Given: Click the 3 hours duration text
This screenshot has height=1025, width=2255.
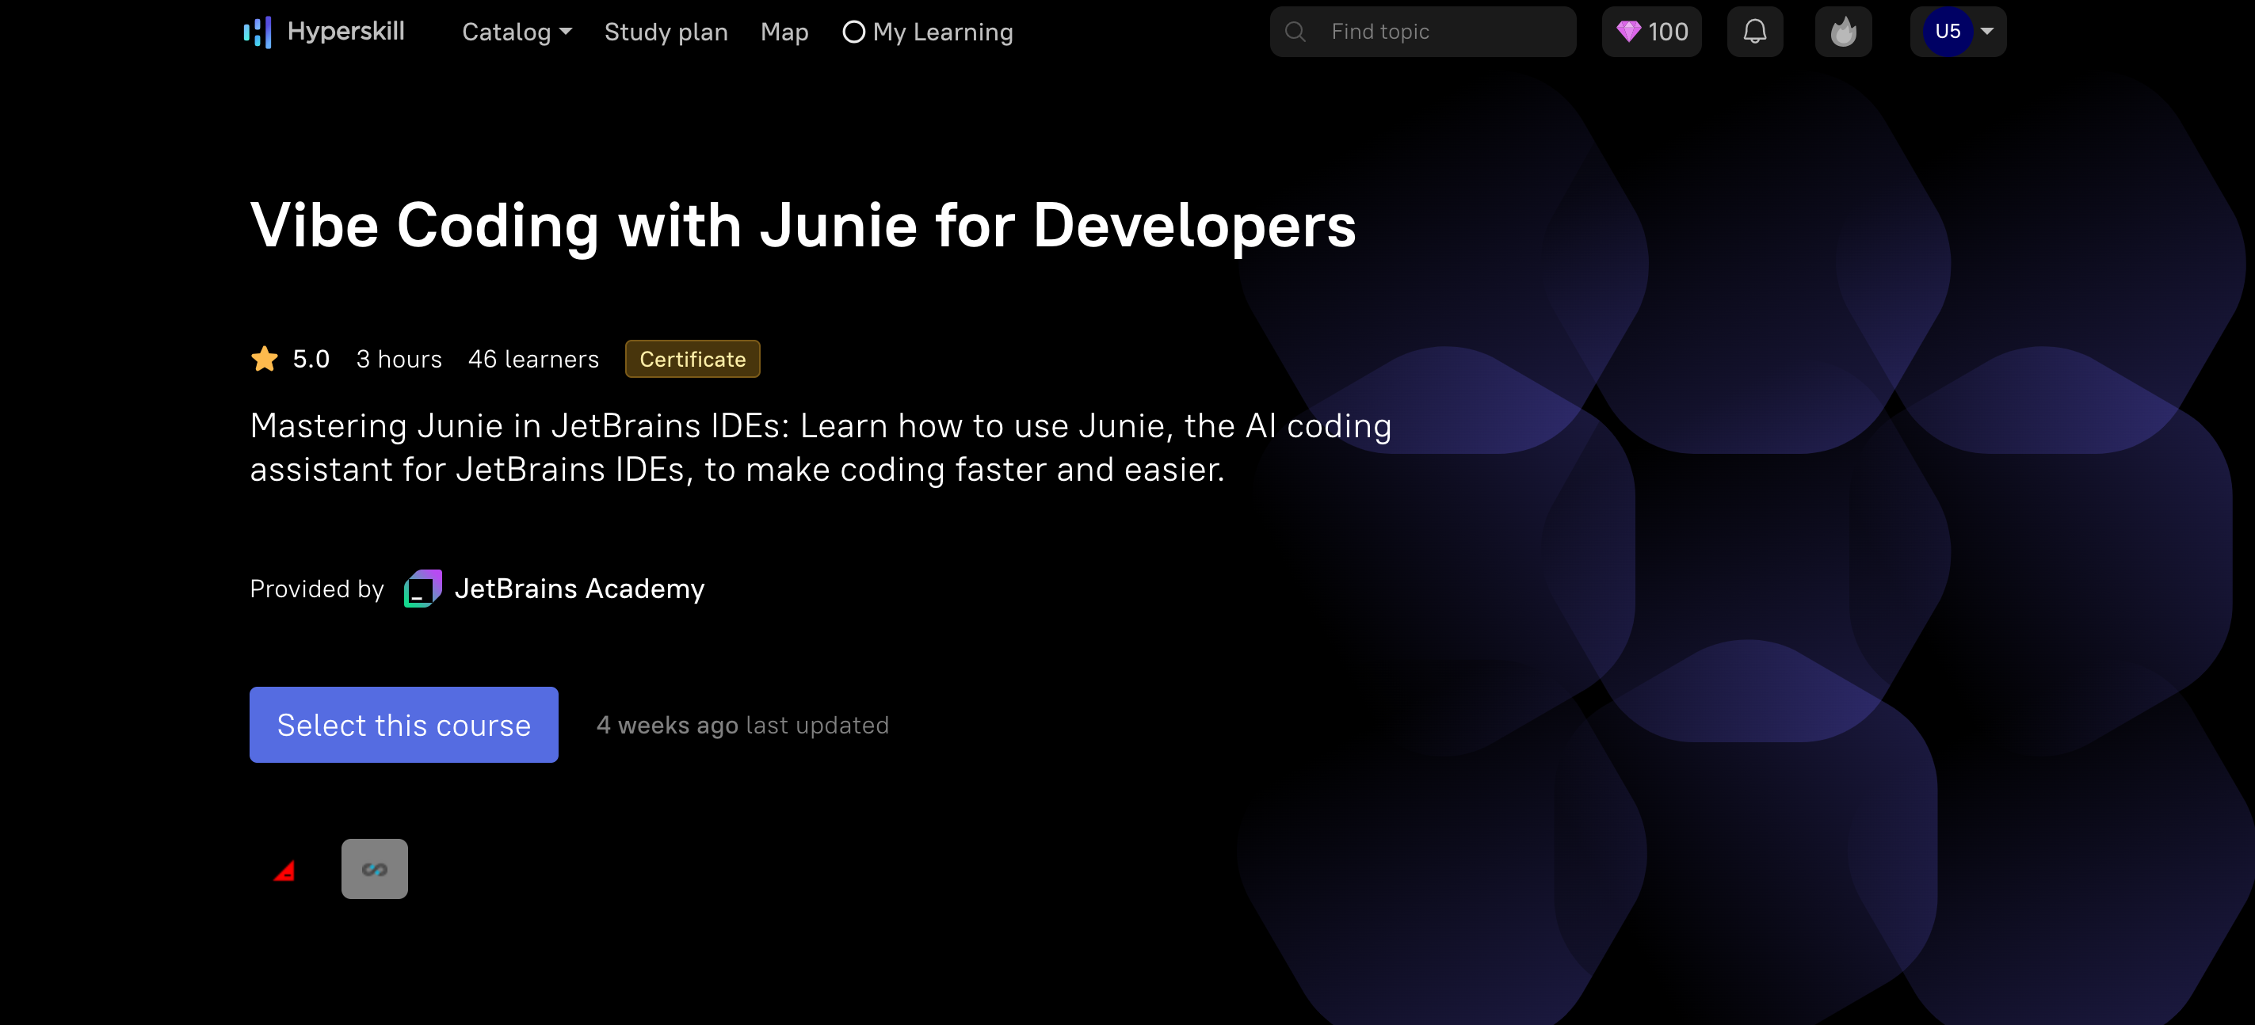Looking at the screenshot, I should click(399, 359).
